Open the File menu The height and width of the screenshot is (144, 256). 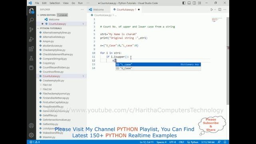click(37, 3)
